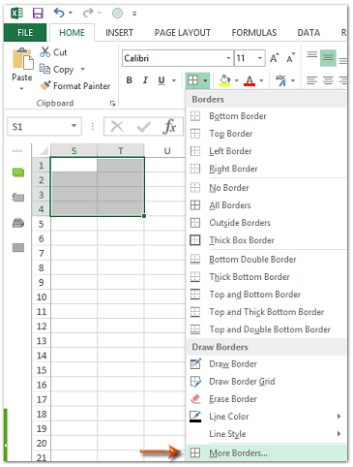Open the font size dropdown arrow
353x467 pixels.
[x=260, y=58]
